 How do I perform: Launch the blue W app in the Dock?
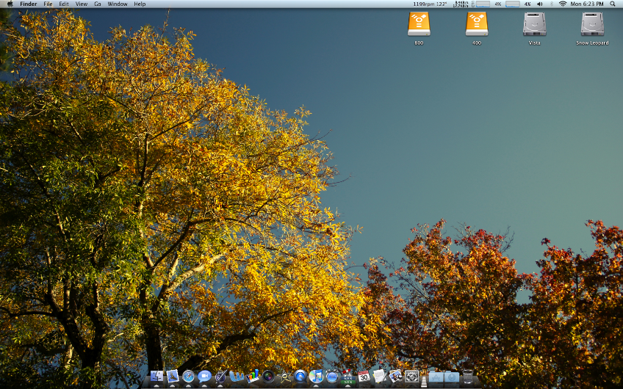236,377
